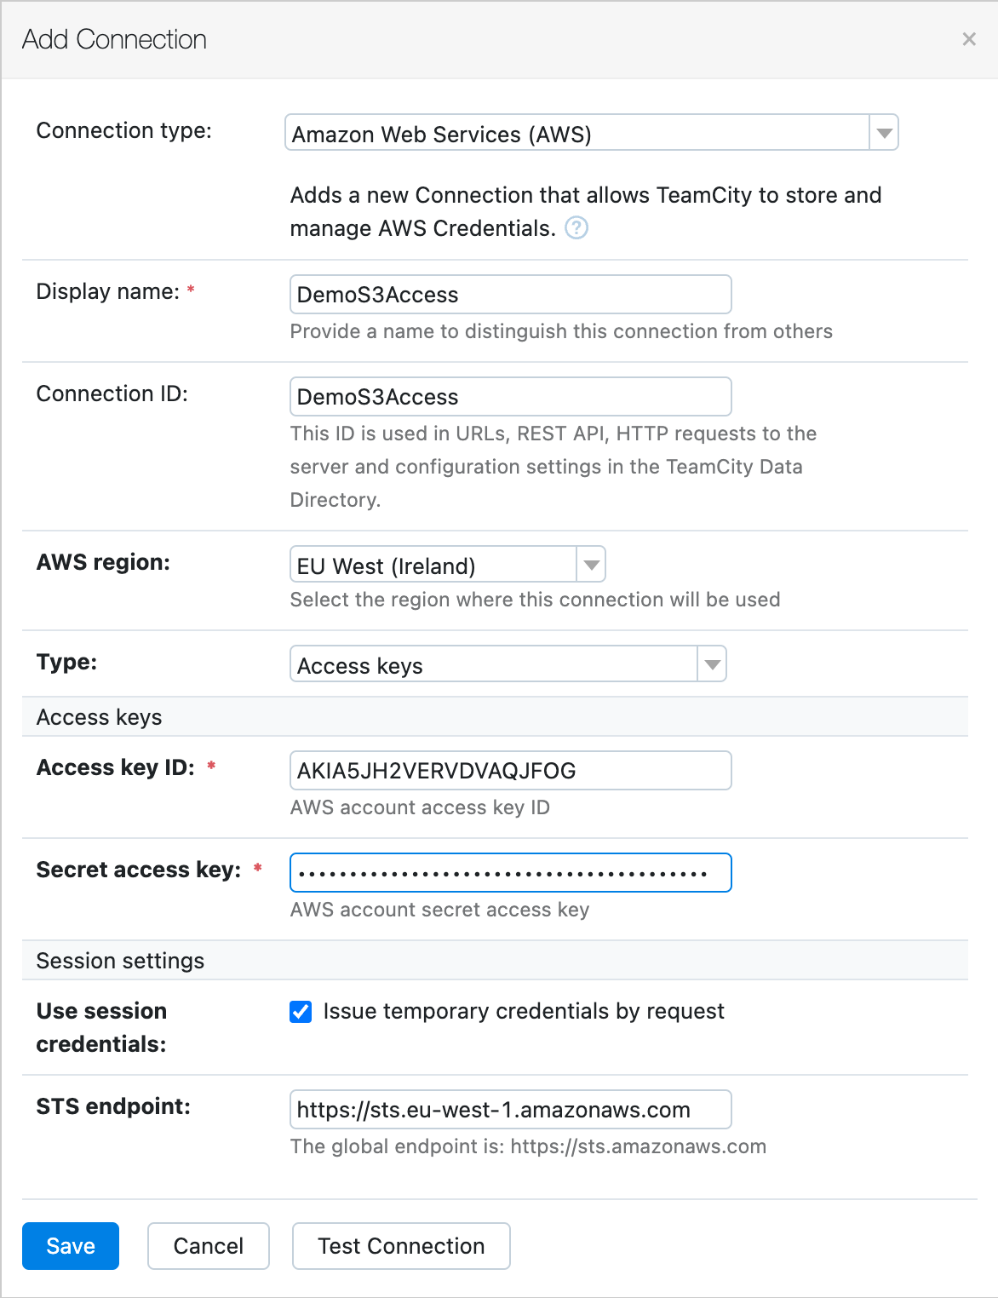Image resolution: width=998 pixels, height=1298 pixels.
Task: Click the Test Connection button
Action: 401,1246
